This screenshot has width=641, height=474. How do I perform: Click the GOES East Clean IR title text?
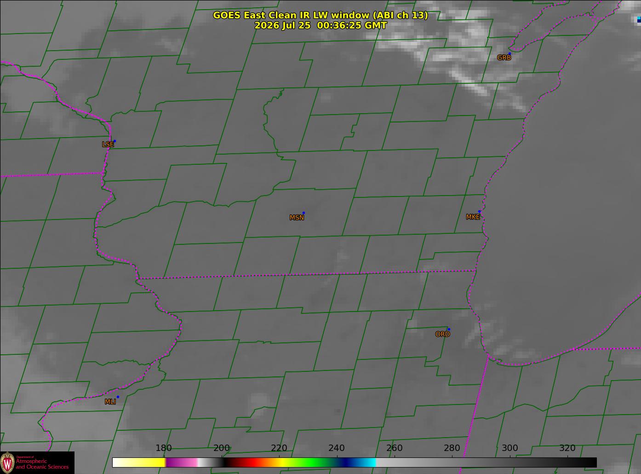(x=320, y=15)
